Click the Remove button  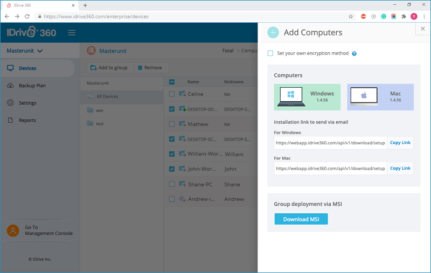click(x=151, y=67)
